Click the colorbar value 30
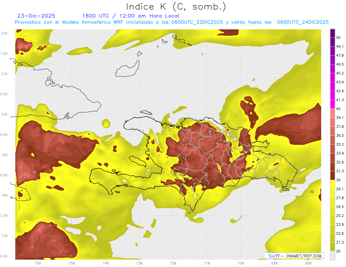346x267 pixels. click(x=339, y=180)
